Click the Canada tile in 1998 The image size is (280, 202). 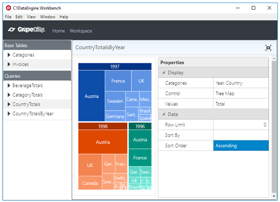[90, 183]
